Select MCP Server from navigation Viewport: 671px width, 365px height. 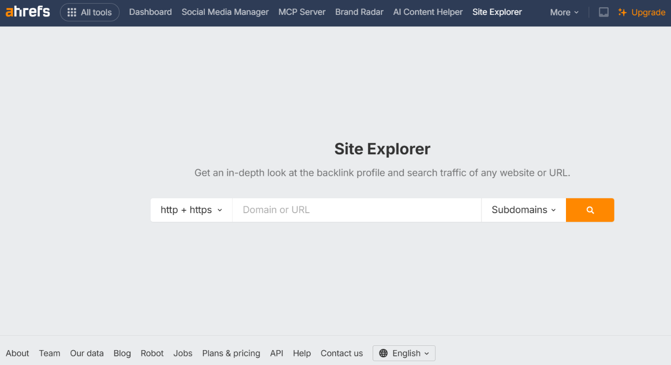[302, 12]
